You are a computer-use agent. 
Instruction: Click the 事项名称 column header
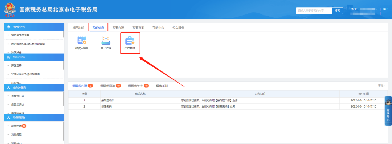click(140, 94)
